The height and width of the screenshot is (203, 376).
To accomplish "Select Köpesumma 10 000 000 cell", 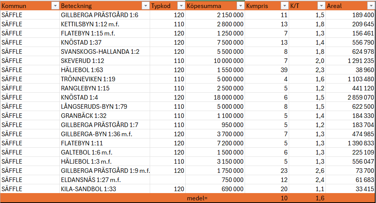I will click(x=215, y=61).
